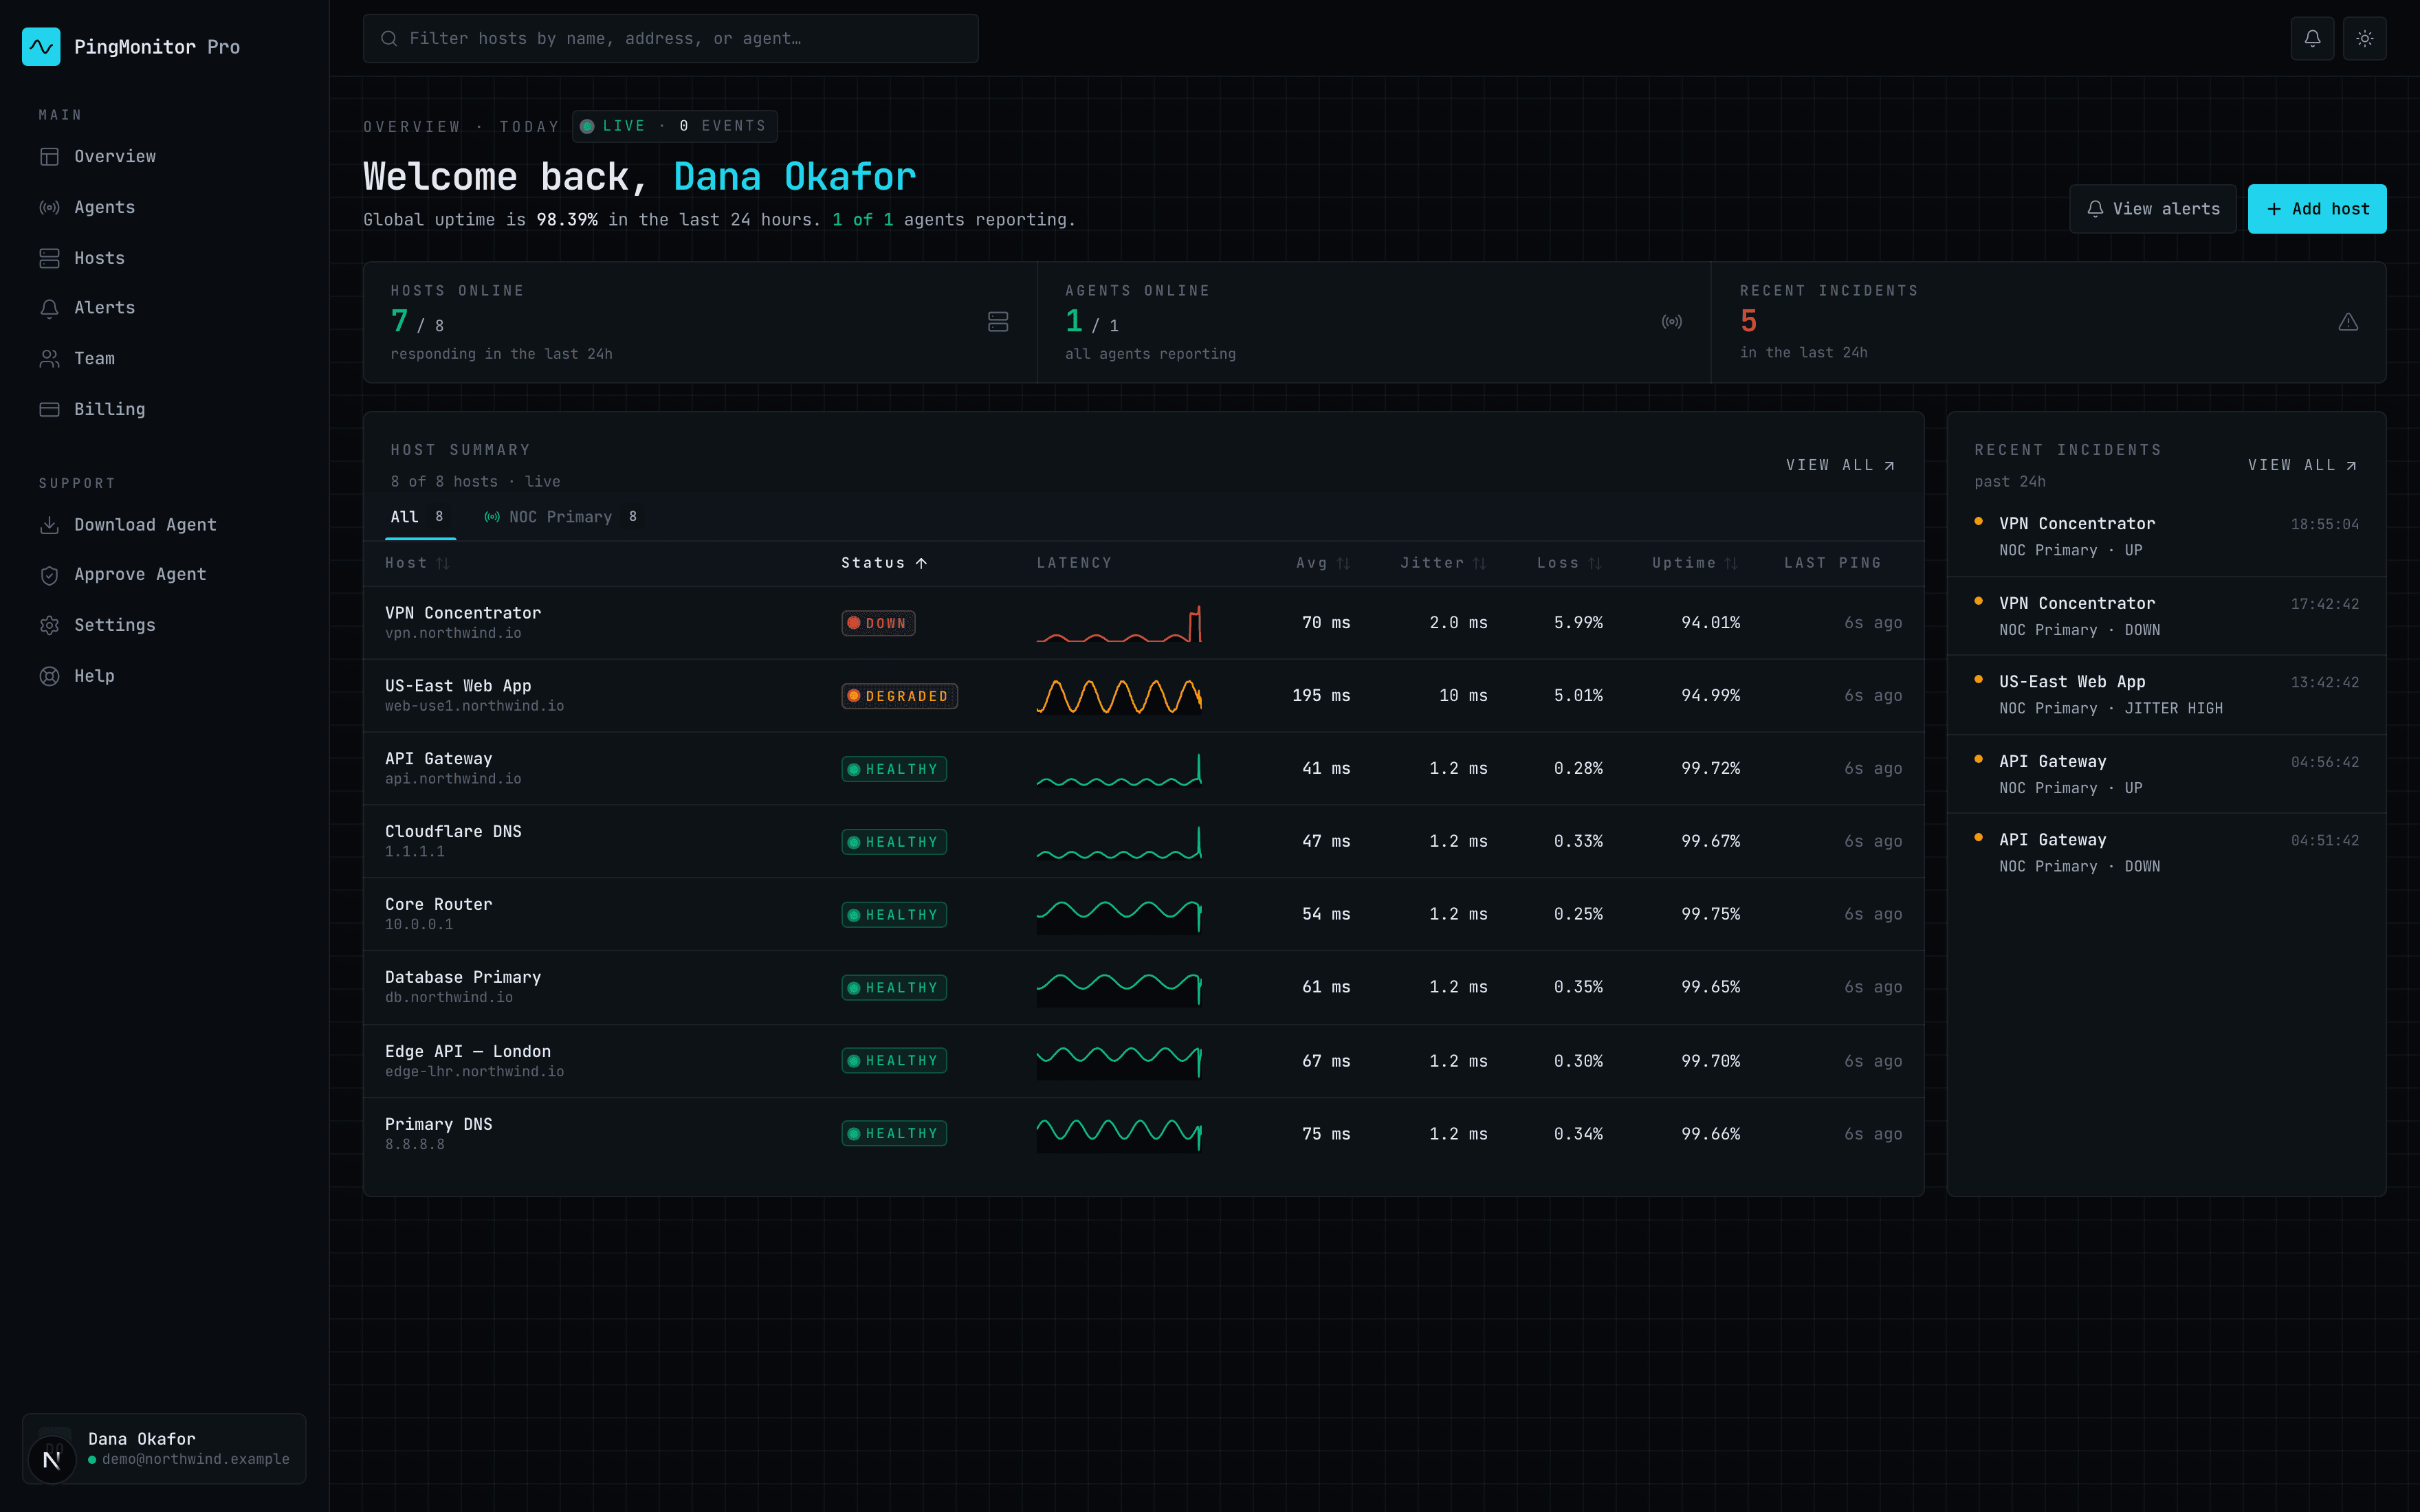Sort table by Jitter column

coord(1443,563)
